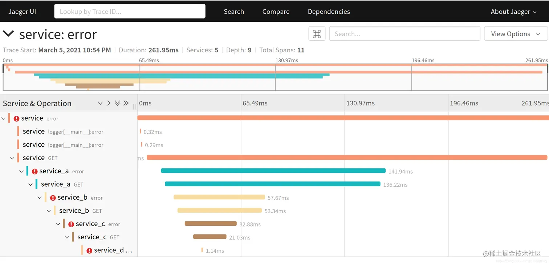Collapse the service_b error span
The image size is (549, 265).
click(x=40, y=198)
